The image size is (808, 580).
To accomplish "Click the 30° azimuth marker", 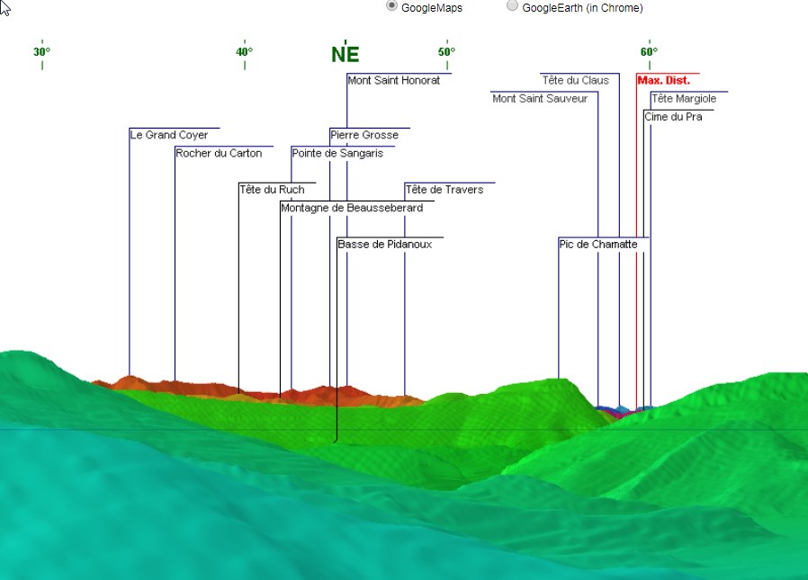I will click(41, 52).
